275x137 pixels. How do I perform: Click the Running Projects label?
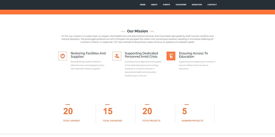(193, 121)
